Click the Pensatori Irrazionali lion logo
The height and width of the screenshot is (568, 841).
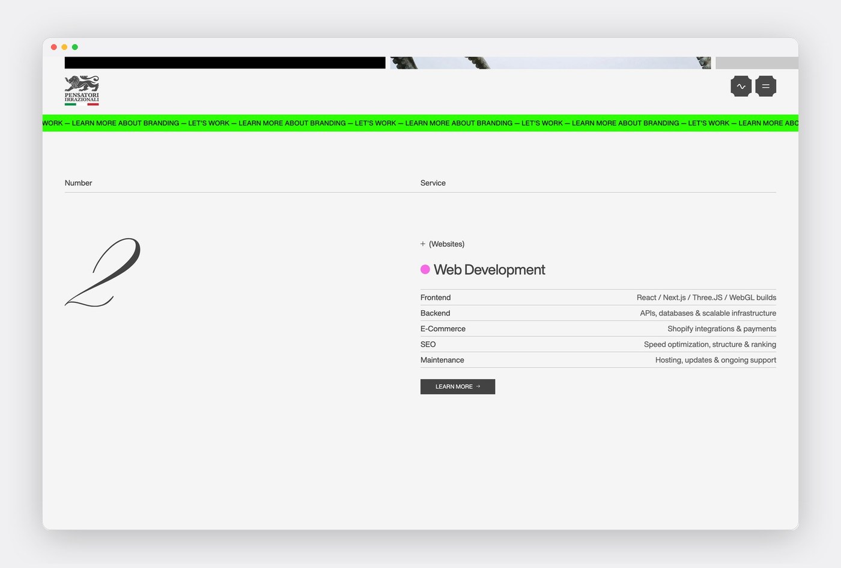point(82,91)
